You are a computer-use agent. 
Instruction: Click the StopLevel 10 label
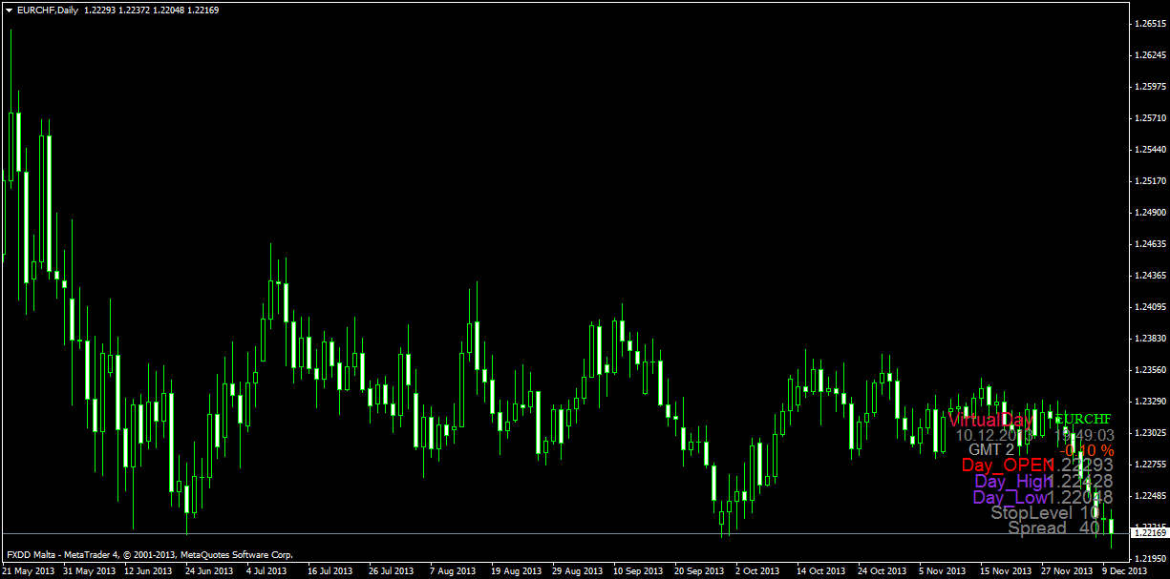[x=1045, y=513]
